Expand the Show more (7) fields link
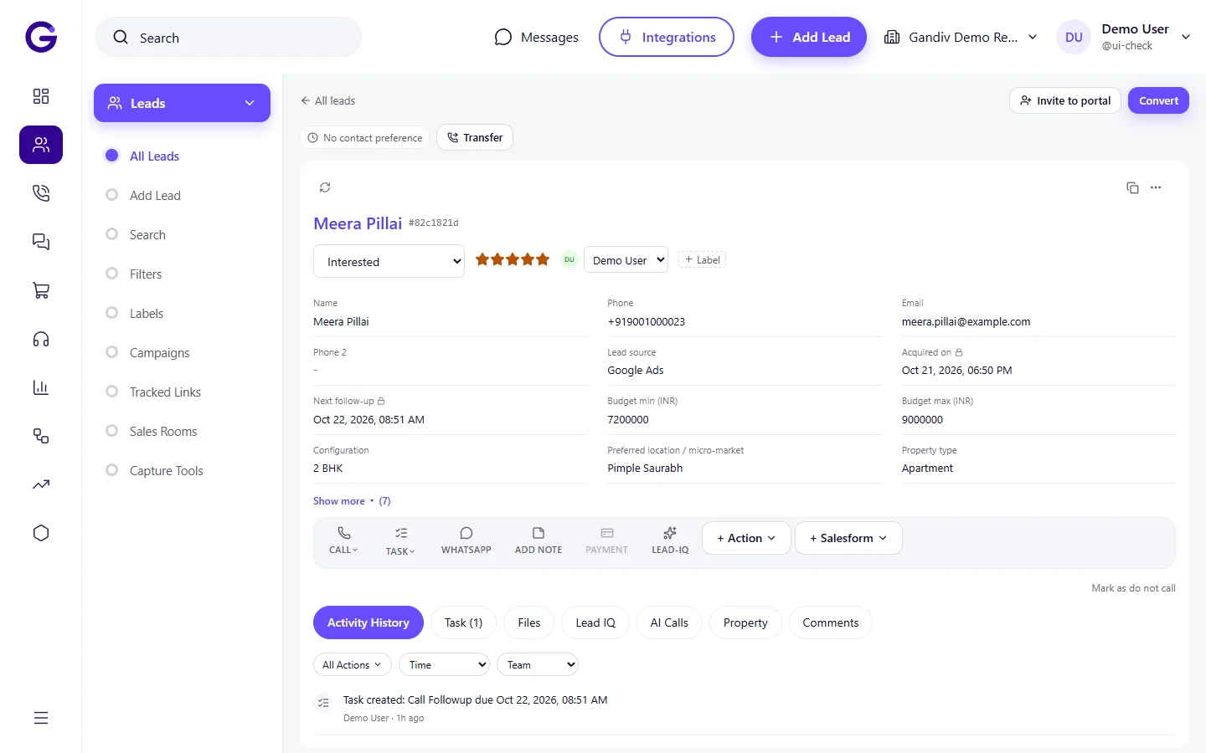Image resolution: width=1206 pixels, height=753 pixels. pos(352,501)
